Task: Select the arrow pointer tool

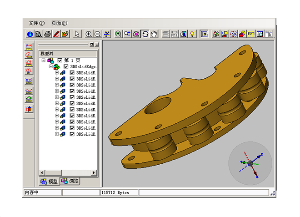Action: pos(77,34)
